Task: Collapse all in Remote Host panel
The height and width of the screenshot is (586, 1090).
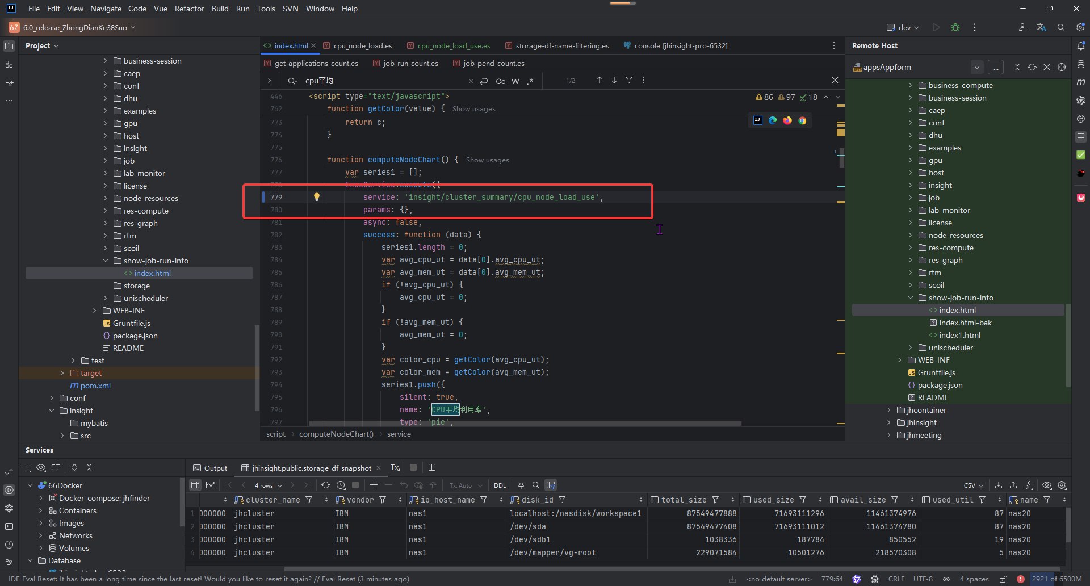Action: tap(1017, 67)
